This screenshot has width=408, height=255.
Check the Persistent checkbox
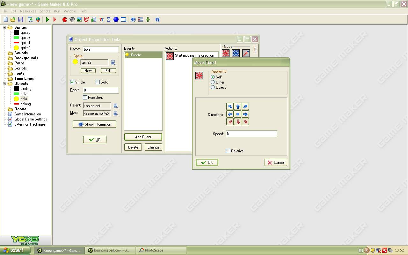(85, 98)
